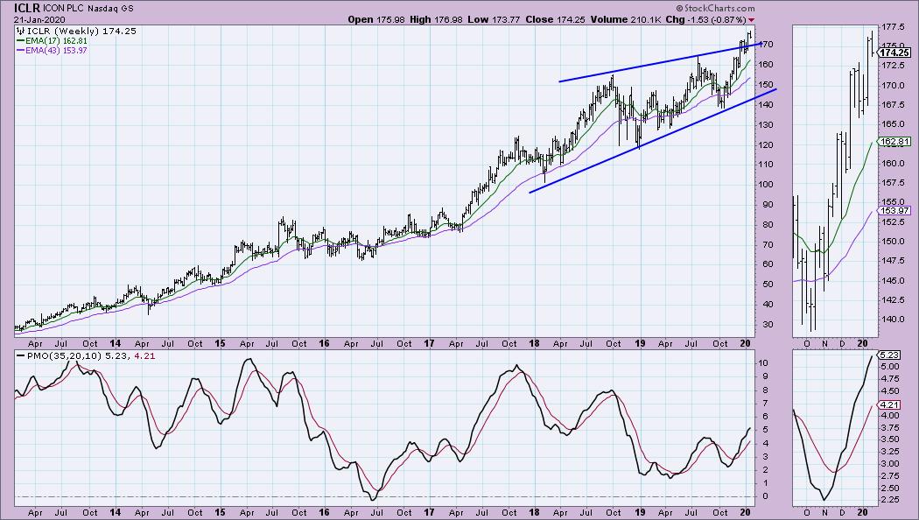The height and width of the screenshot is (520, 919).
Task: Click the Volume 210.1K value
Action: coord(626,19)
